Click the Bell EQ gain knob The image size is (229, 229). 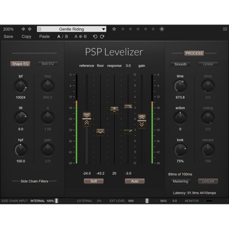point(48,150)
